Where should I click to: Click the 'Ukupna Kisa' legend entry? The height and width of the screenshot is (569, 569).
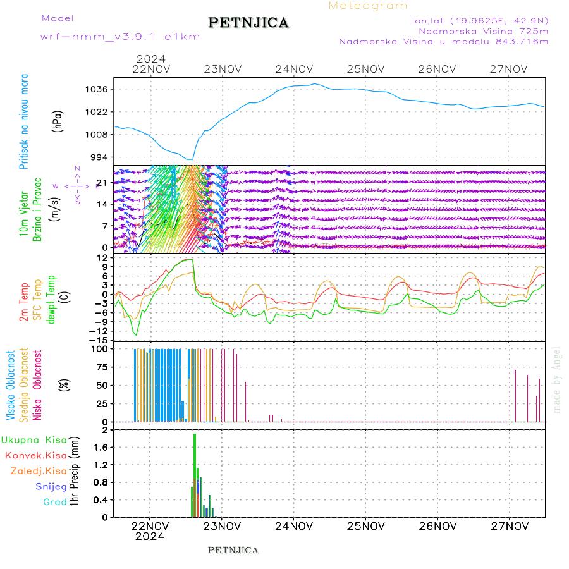34,440
